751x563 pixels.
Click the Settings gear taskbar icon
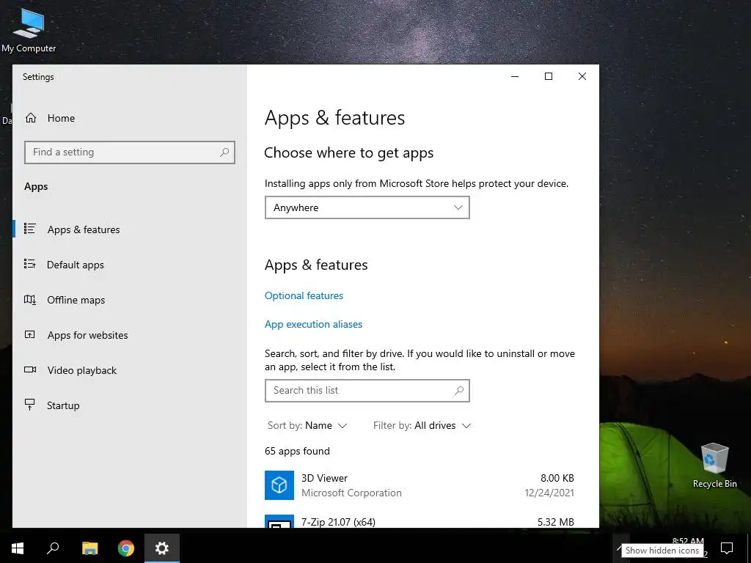pos(162,548)
